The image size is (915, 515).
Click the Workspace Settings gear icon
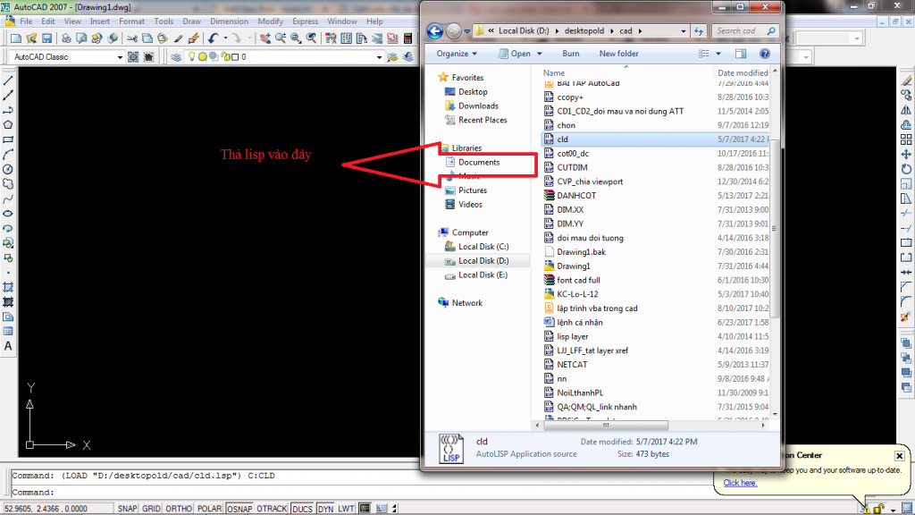coord(133,57)
